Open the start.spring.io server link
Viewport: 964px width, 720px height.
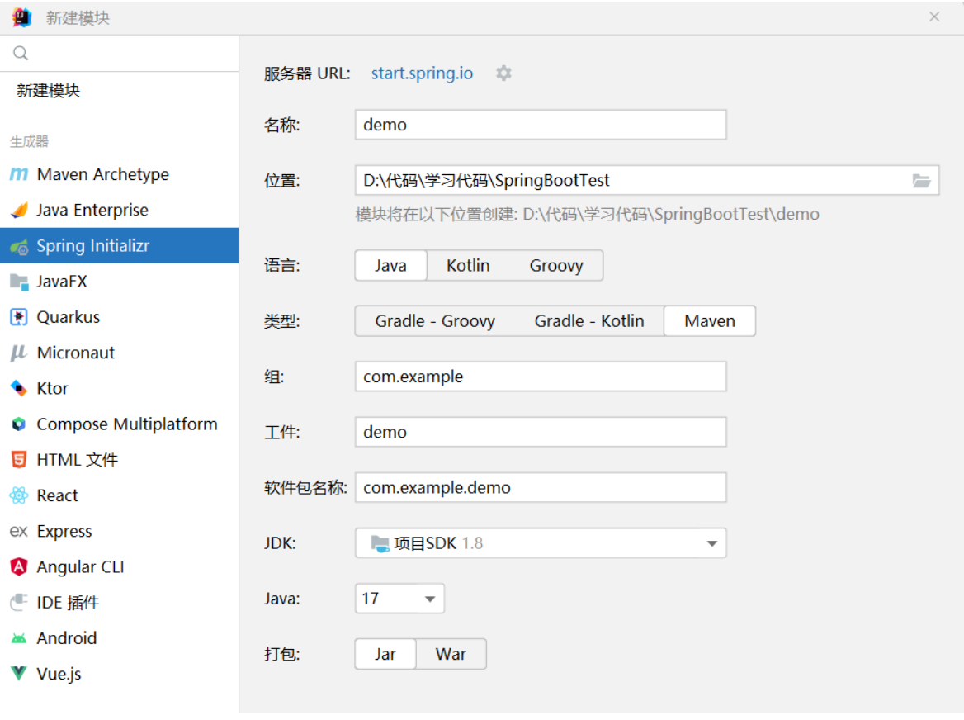422,73
